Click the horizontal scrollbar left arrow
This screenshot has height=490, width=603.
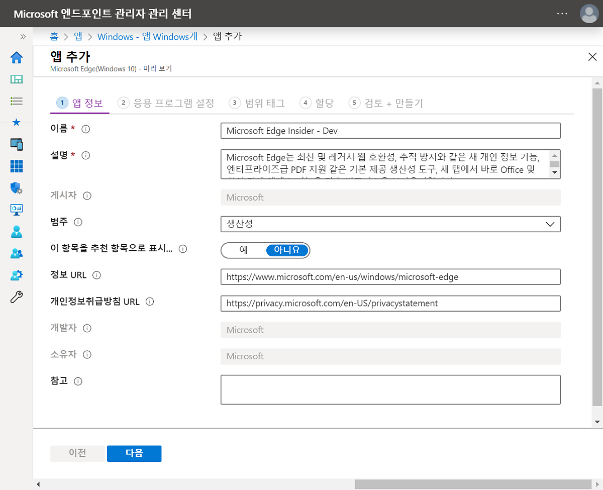(38, 484)
